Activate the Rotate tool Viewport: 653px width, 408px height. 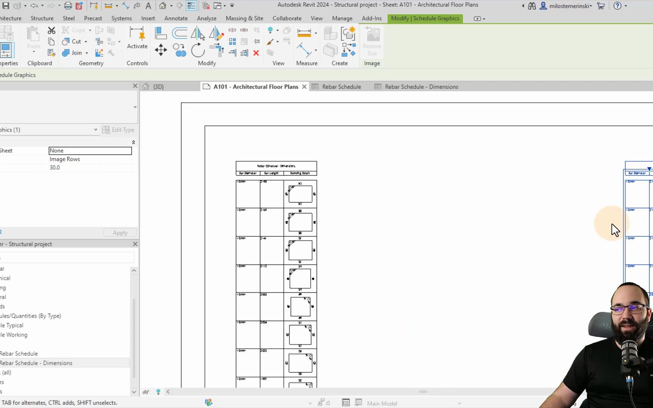coord(198,50)
